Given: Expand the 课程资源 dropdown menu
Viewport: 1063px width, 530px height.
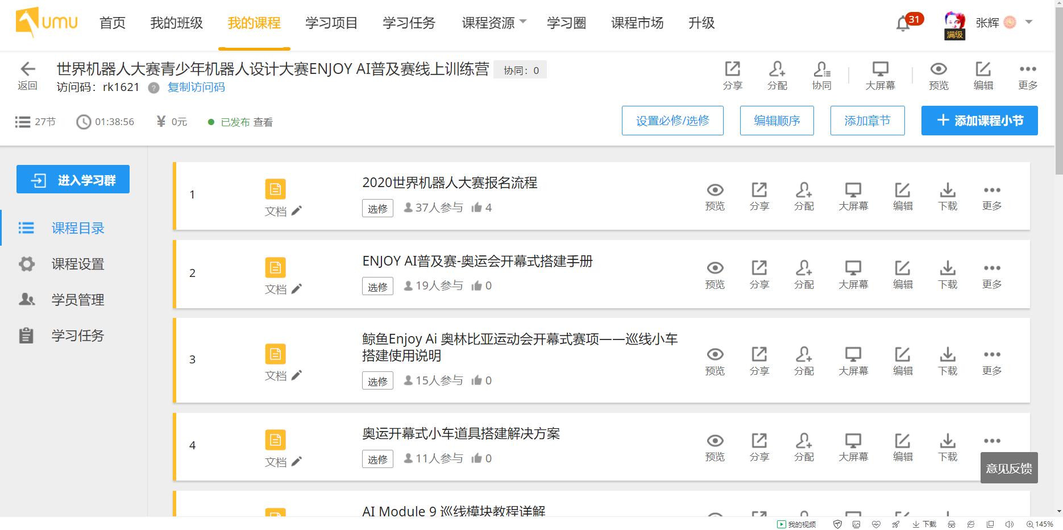Looking at the screenshot, I should (x=494, y=23).
